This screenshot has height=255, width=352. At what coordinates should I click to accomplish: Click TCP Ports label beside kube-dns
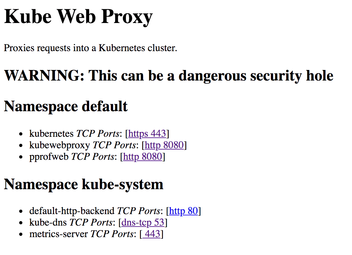pyautogui.click(x=91, y=223)
